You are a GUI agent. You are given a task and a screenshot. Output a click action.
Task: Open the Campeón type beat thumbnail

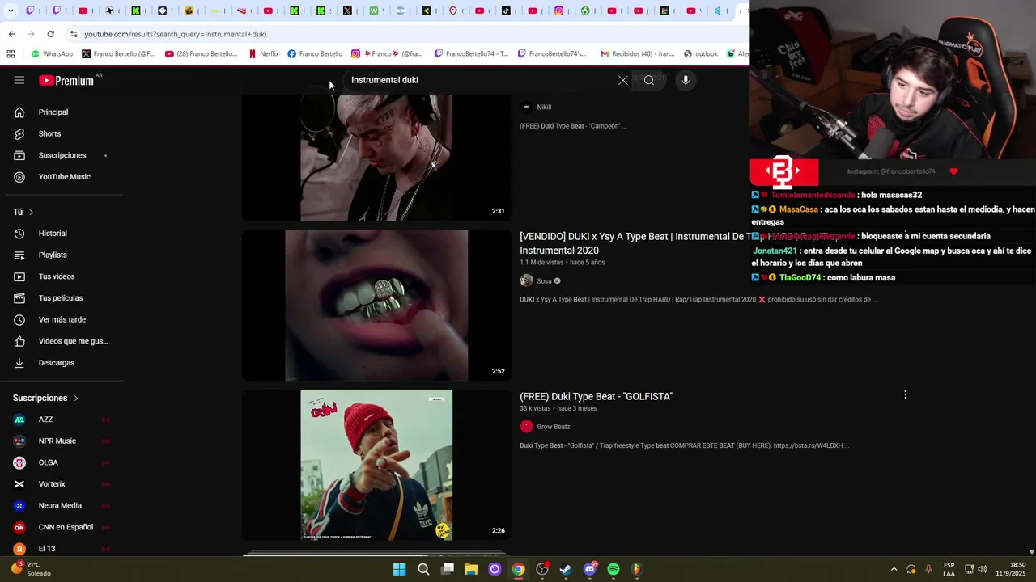coord(376,158)
